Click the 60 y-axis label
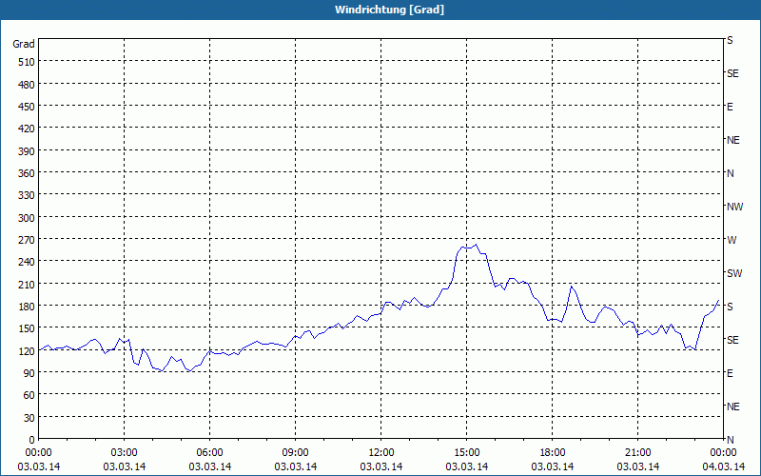 click(29, 395)
